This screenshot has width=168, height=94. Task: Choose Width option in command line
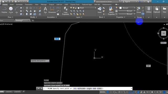(x=99, y=89)
